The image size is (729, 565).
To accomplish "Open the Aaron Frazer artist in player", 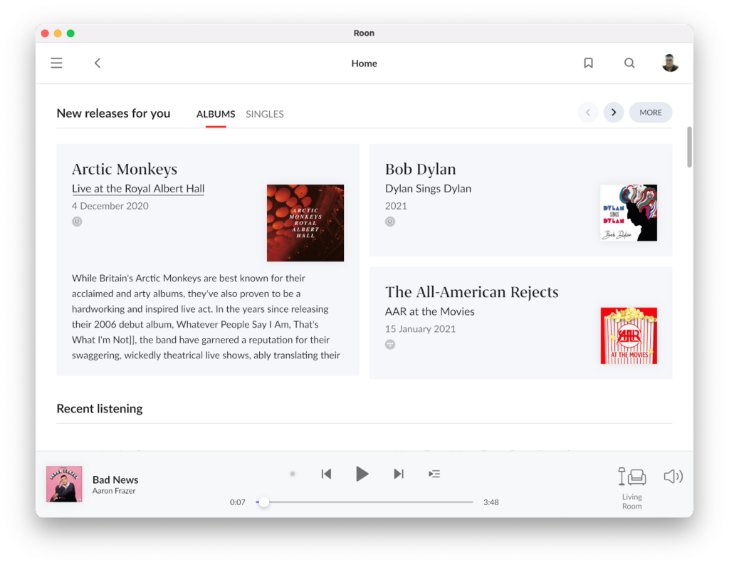I will 114,491.
